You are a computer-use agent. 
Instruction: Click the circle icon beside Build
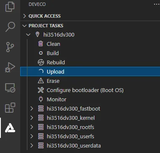coord(41,53)
